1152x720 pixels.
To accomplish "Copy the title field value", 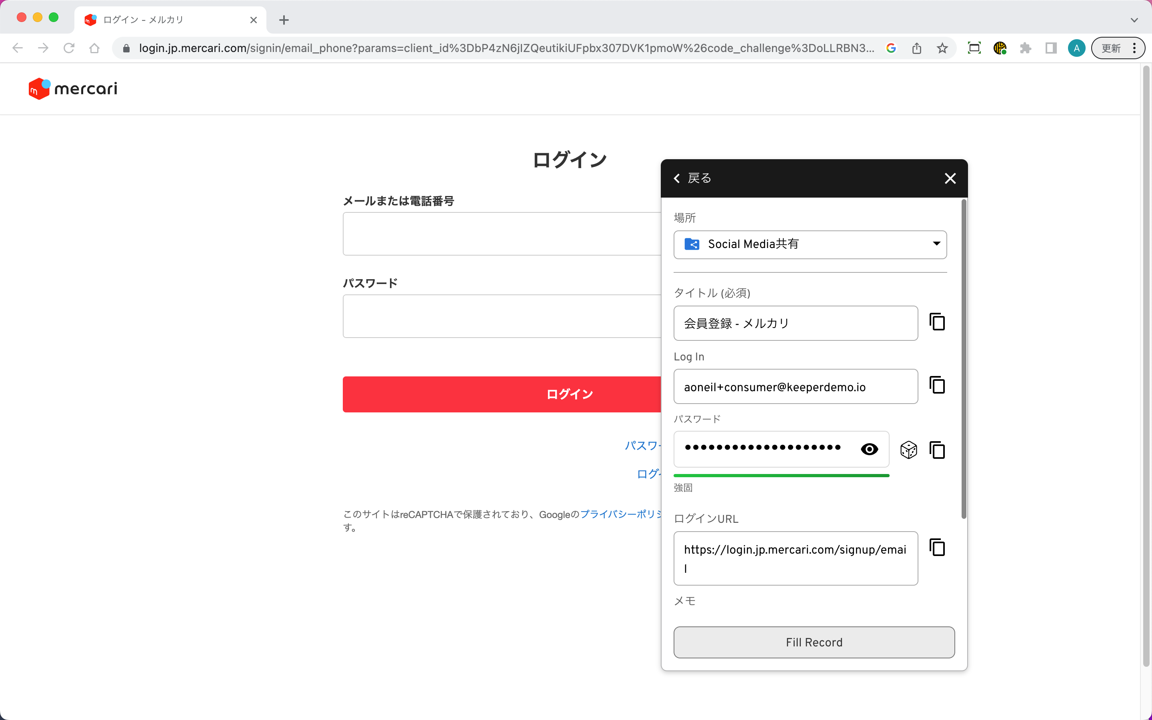I will pos(937,322).
